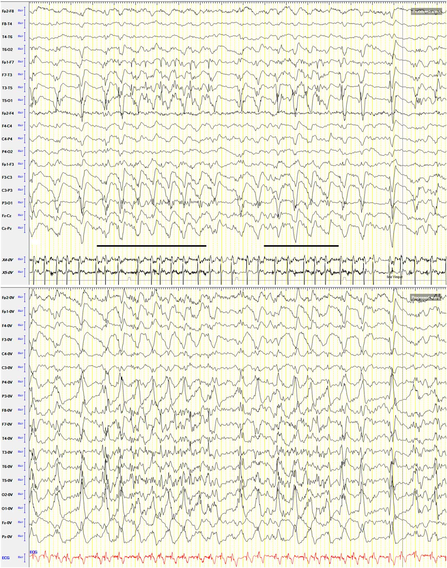Select the X4-0V channel label
Viewport: 447px width, 568px height.
pos(7,260)
